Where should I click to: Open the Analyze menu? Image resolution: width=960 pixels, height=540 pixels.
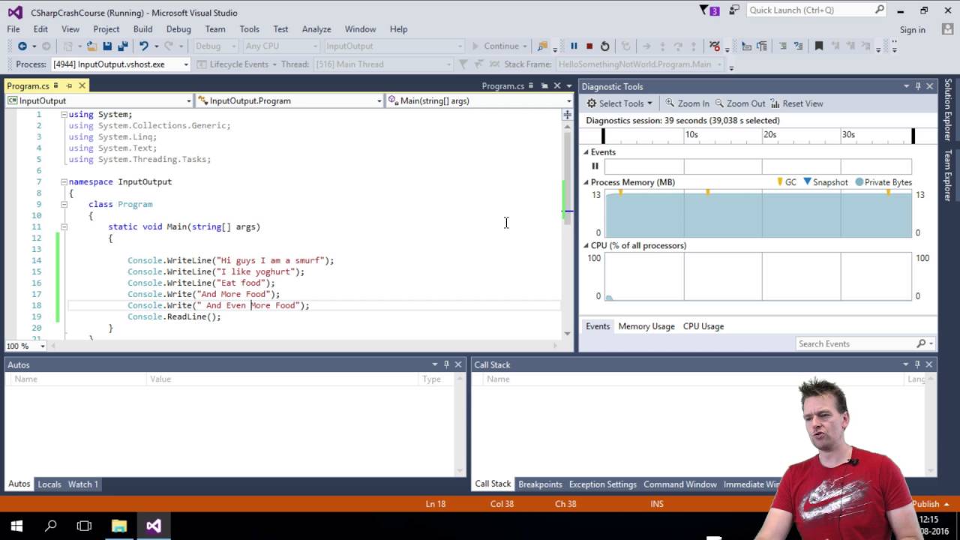[x=316, y=29]
